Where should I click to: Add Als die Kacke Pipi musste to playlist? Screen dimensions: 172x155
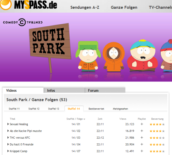[142, 131]
